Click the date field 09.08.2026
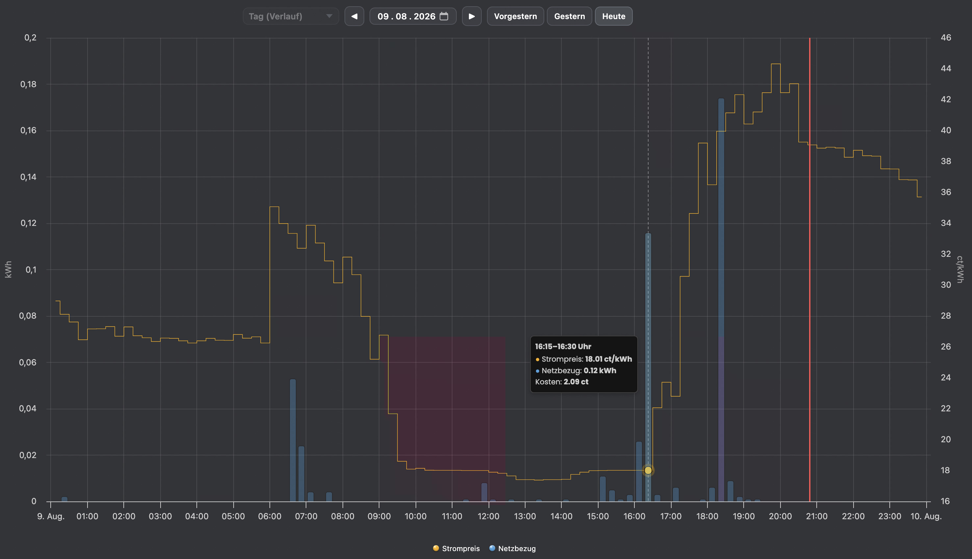This screenshot has height=559, width=972. click(x=413, y=16)
